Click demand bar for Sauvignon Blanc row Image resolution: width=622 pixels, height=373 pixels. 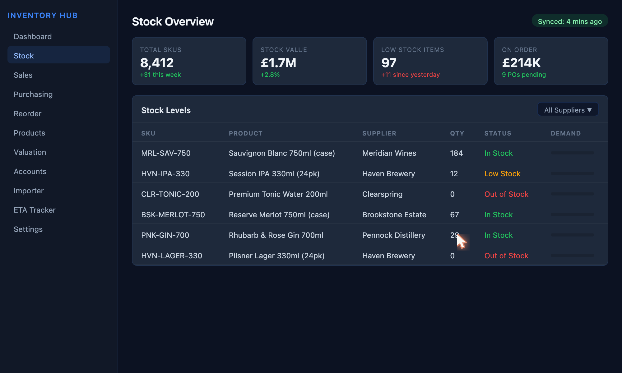point(572,153)
